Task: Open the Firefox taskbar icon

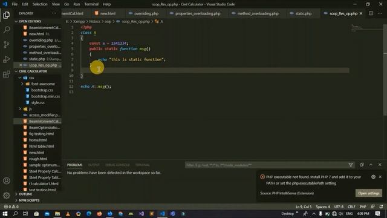Action: pos(99,214)
